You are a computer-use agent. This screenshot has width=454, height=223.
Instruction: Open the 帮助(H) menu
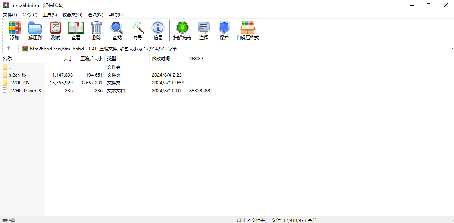click(116, 15)
